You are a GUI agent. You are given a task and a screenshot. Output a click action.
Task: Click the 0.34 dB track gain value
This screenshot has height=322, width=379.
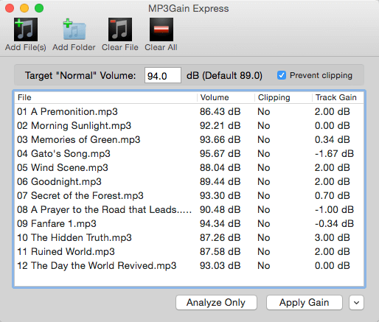(x=333, y=140)
